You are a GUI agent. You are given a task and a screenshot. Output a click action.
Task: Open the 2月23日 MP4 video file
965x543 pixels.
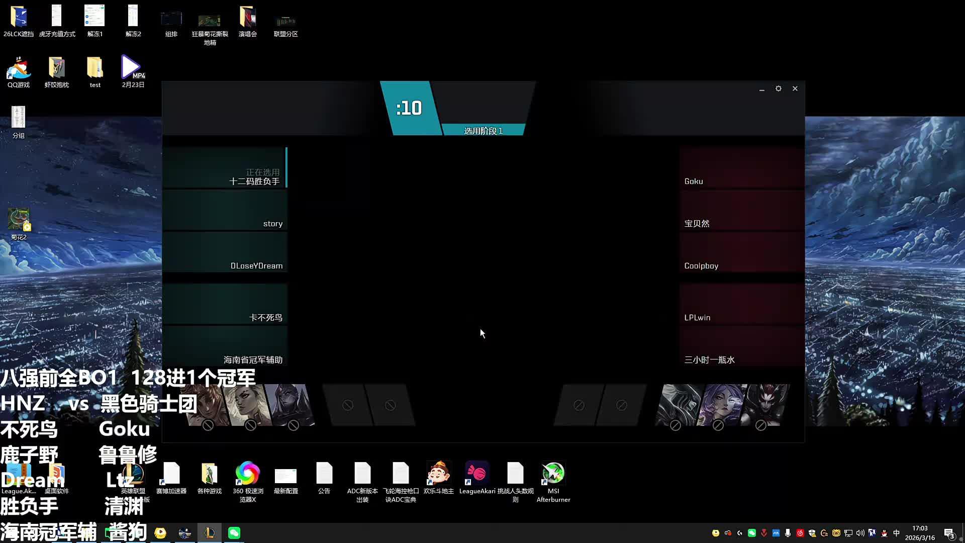pos(132,69)
